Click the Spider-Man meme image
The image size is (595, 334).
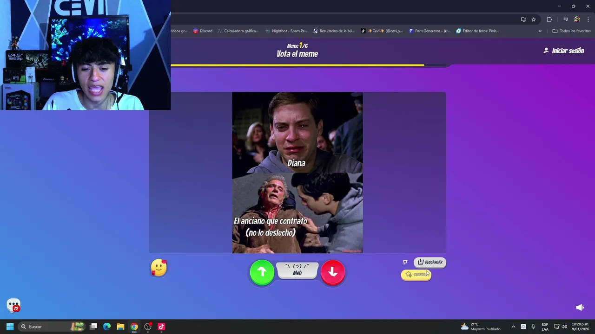click(297, 173)
